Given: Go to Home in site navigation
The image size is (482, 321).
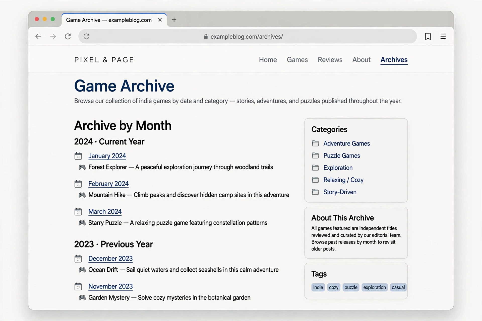Looking at the screenshot, I should click(268, 60).
